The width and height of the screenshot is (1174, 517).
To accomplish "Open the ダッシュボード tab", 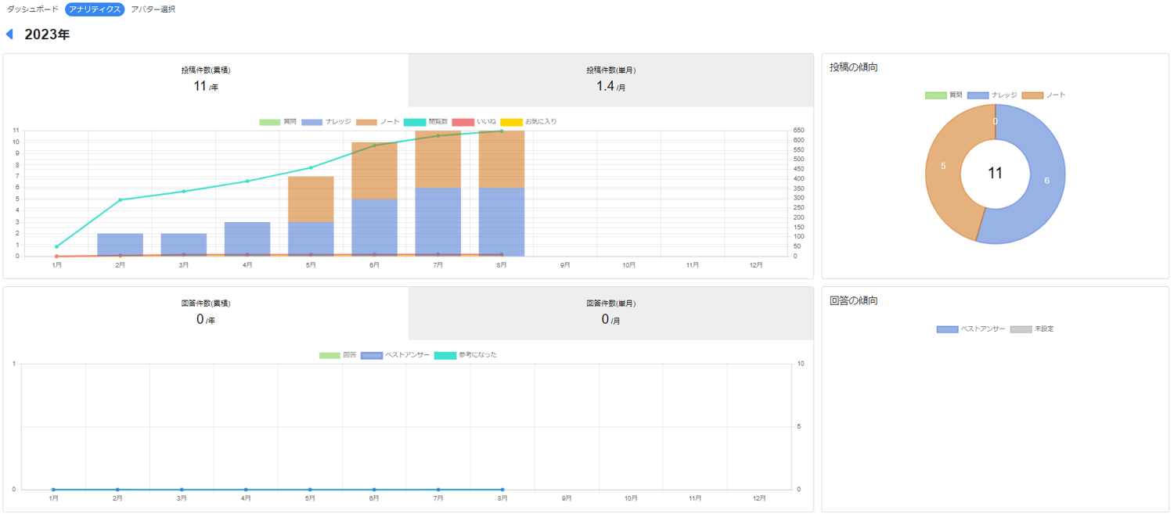I will click(33, 9).
